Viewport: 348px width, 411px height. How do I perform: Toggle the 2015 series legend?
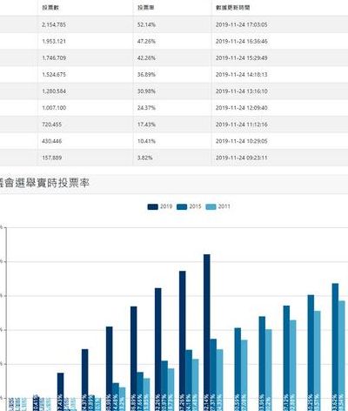[x=189, y=206]
